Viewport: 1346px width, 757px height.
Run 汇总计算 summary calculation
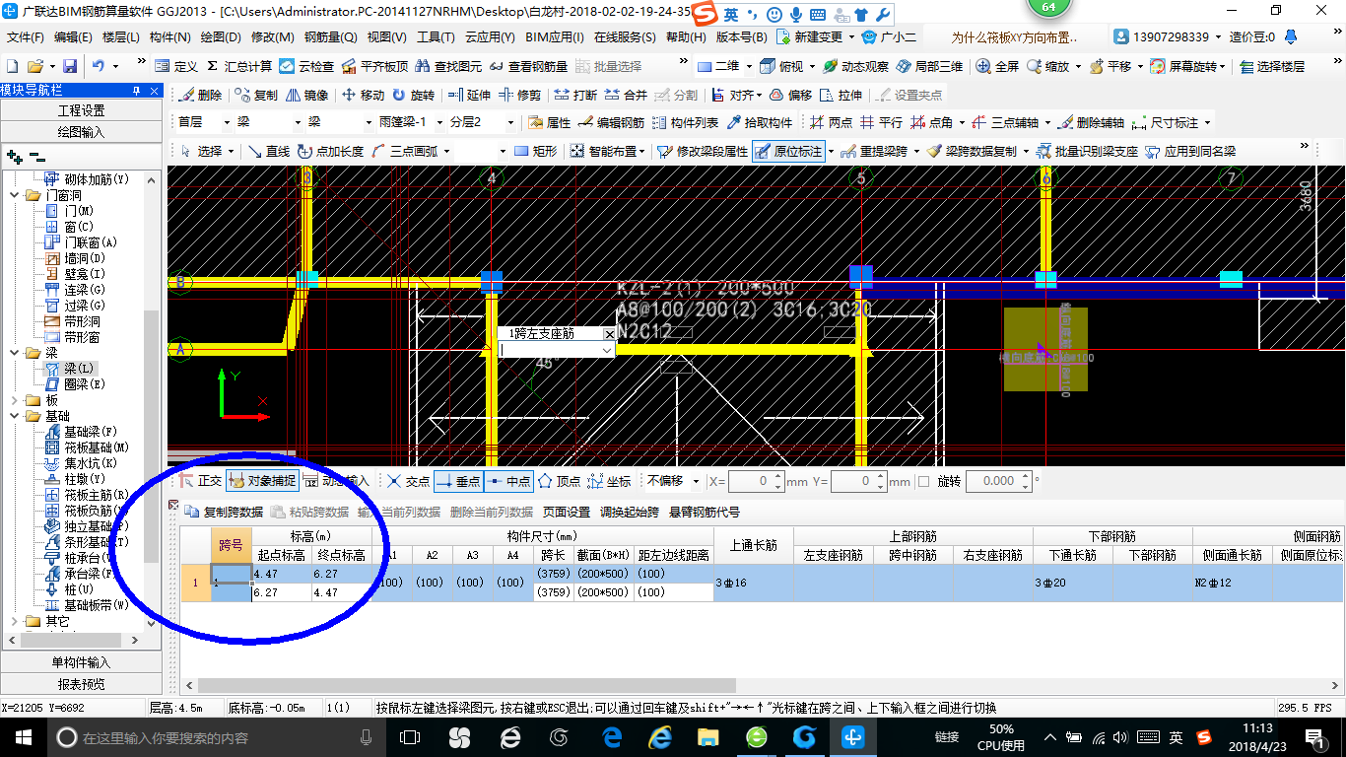[x=239, y=66]
